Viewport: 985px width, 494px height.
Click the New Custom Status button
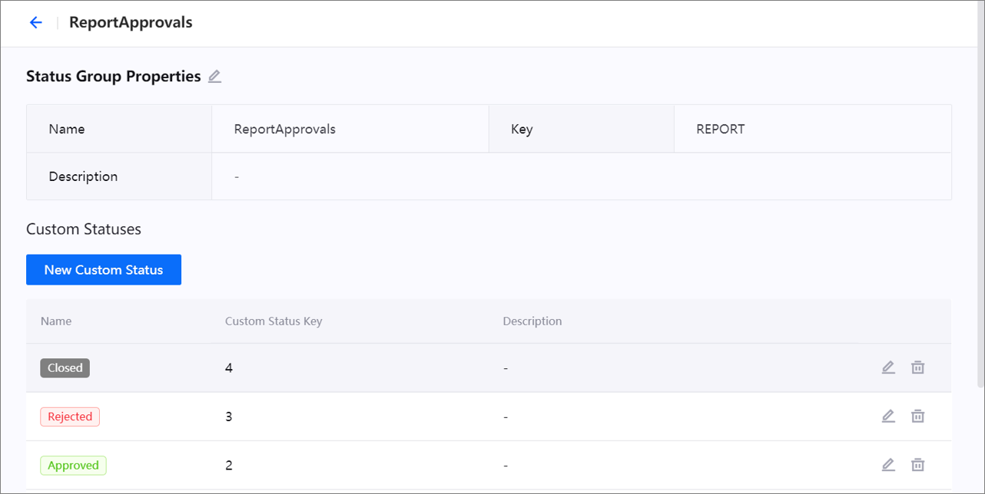click(x=104, y=270)
